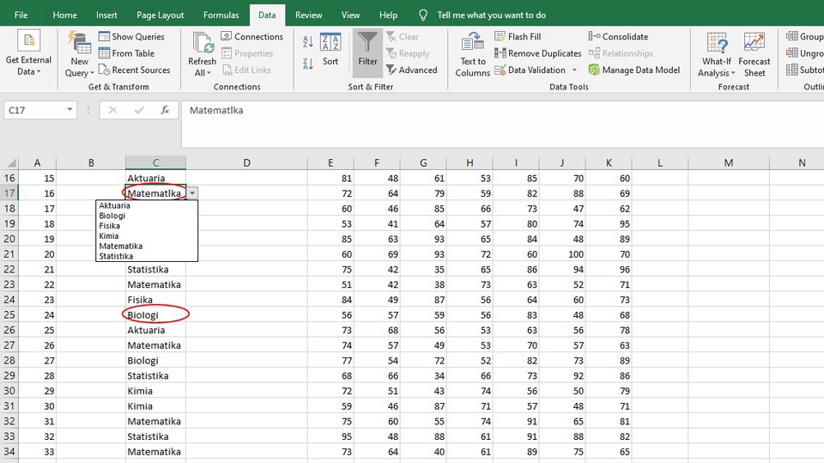Image resolution: width=824 pixels, height=463 pixels.
Task: Switch to the Insert tab
Action: 106,15
